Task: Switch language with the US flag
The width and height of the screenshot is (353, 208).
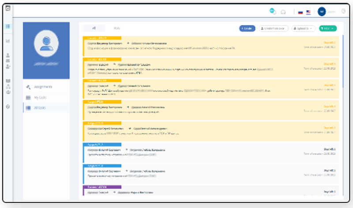Action: pyautogui.click(x=308, y=12)
